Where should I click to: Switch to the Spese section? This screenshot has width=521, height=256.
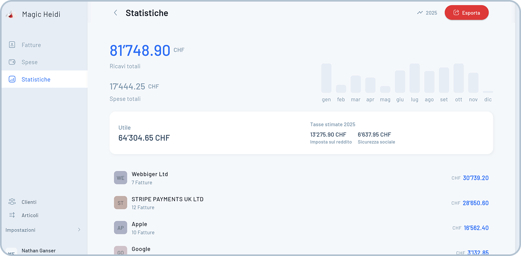pyautogui.click(x=30, y=62)
